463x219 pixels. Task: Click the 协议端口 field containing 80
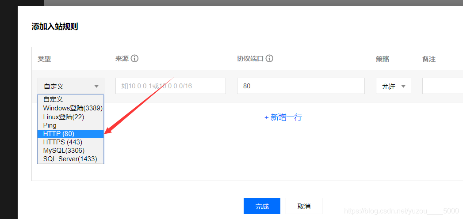point(301,86)
